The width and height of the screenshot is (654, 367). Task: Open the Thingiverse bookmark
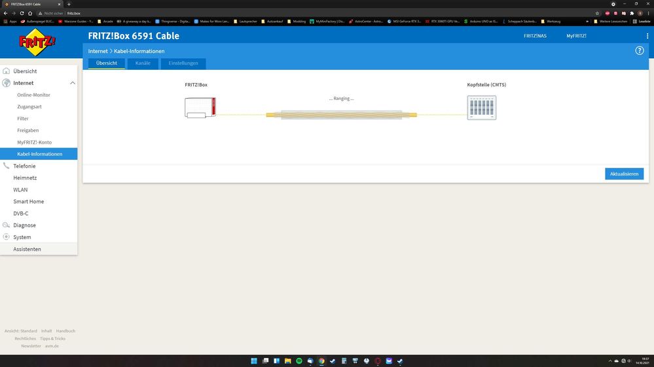coord(173,21)
